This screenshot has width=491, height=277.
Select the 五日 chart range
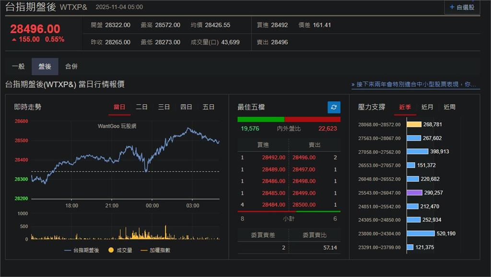coord(208,107)
